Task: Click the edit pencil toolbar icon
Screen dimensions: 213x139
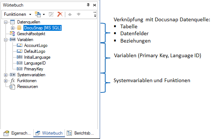Action: [51, 14]
